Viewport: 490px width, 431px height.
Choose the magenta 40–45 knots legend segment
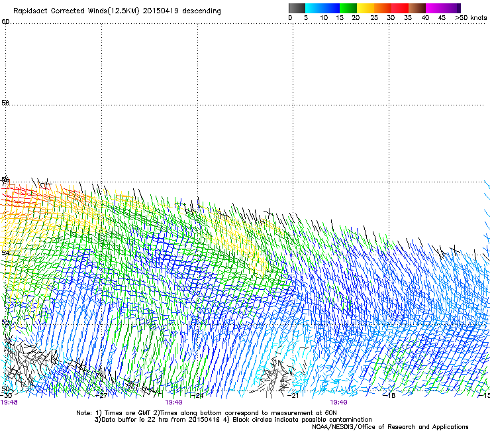[434, 8]
